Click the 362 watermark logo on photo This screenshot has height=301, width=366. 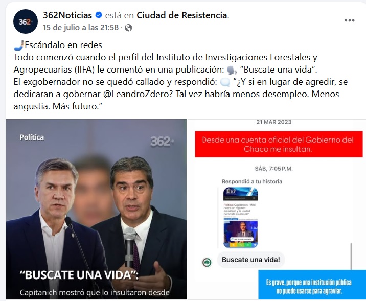[162, 141]
